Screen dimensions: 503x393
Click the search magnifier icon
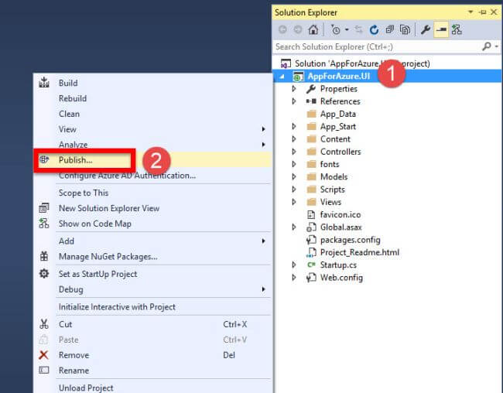click(487, 46)
